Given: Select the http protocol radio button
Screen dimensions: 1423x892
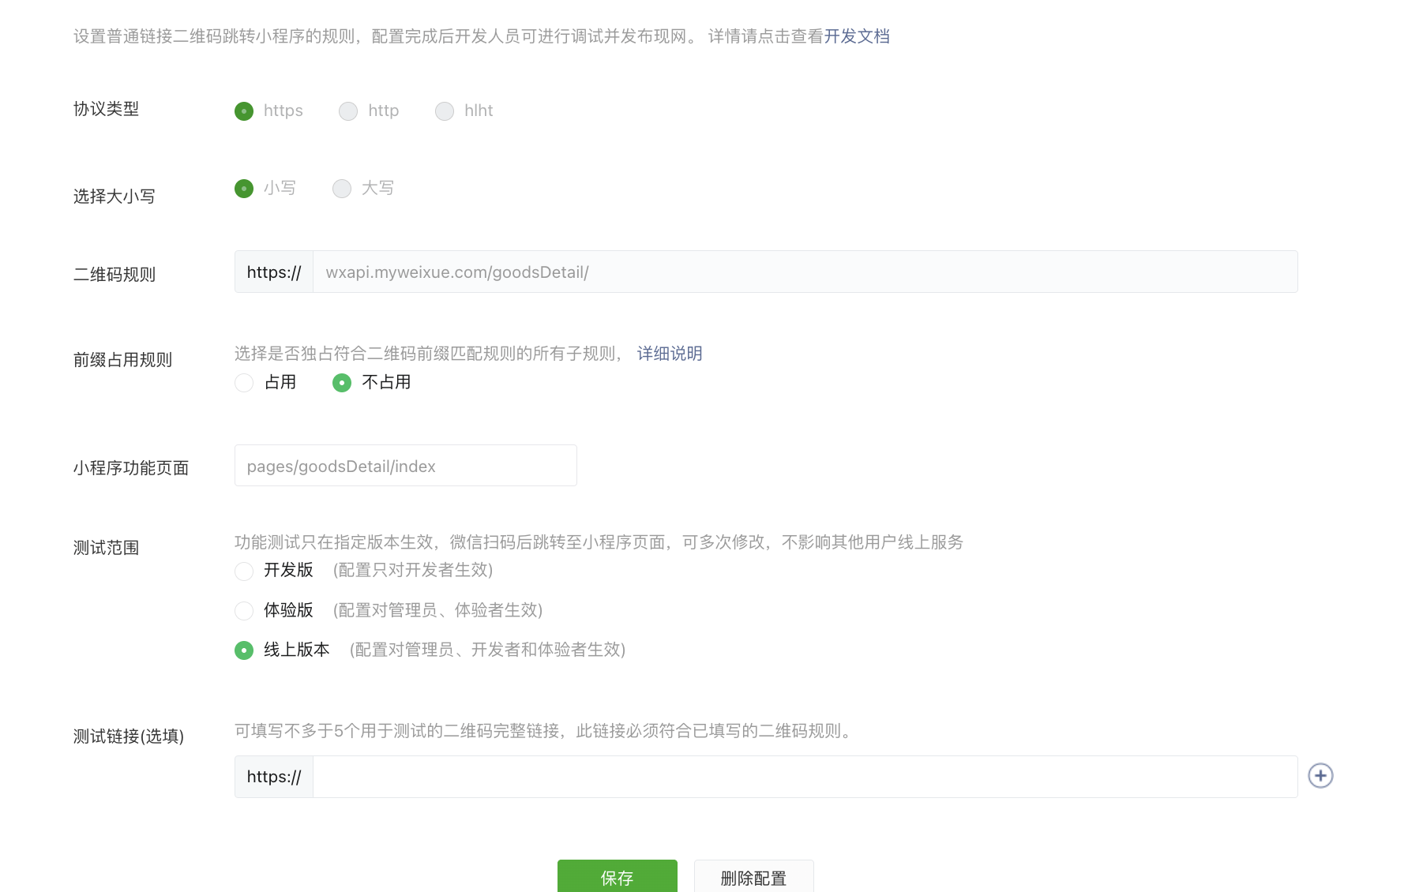Looking at the screenshot, I should coord(348,111).
